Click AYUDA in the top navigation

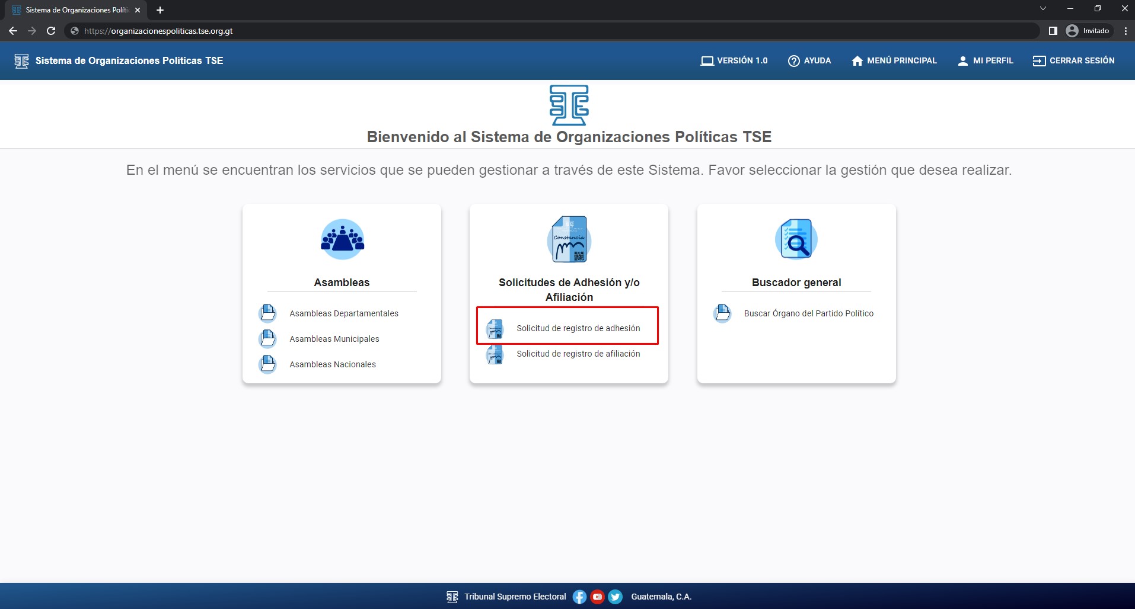point(809,61)
